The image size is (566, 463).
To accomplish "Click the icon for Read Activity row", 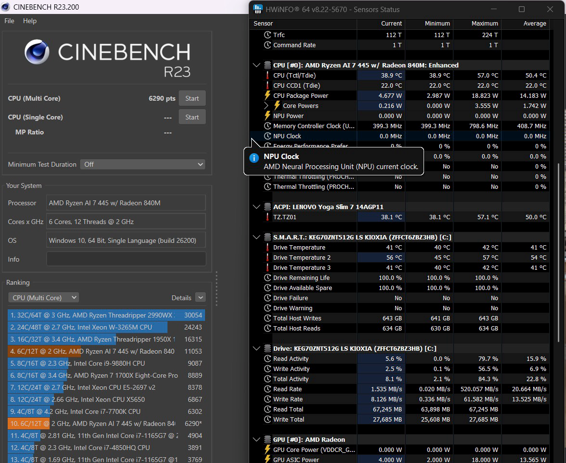I will click(268, 358).
